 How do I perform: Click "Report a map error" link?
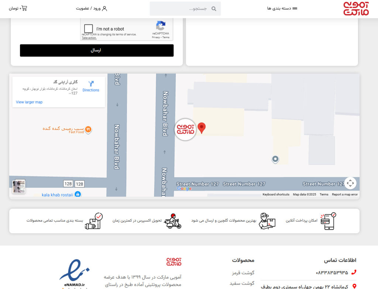pos(344,194)
